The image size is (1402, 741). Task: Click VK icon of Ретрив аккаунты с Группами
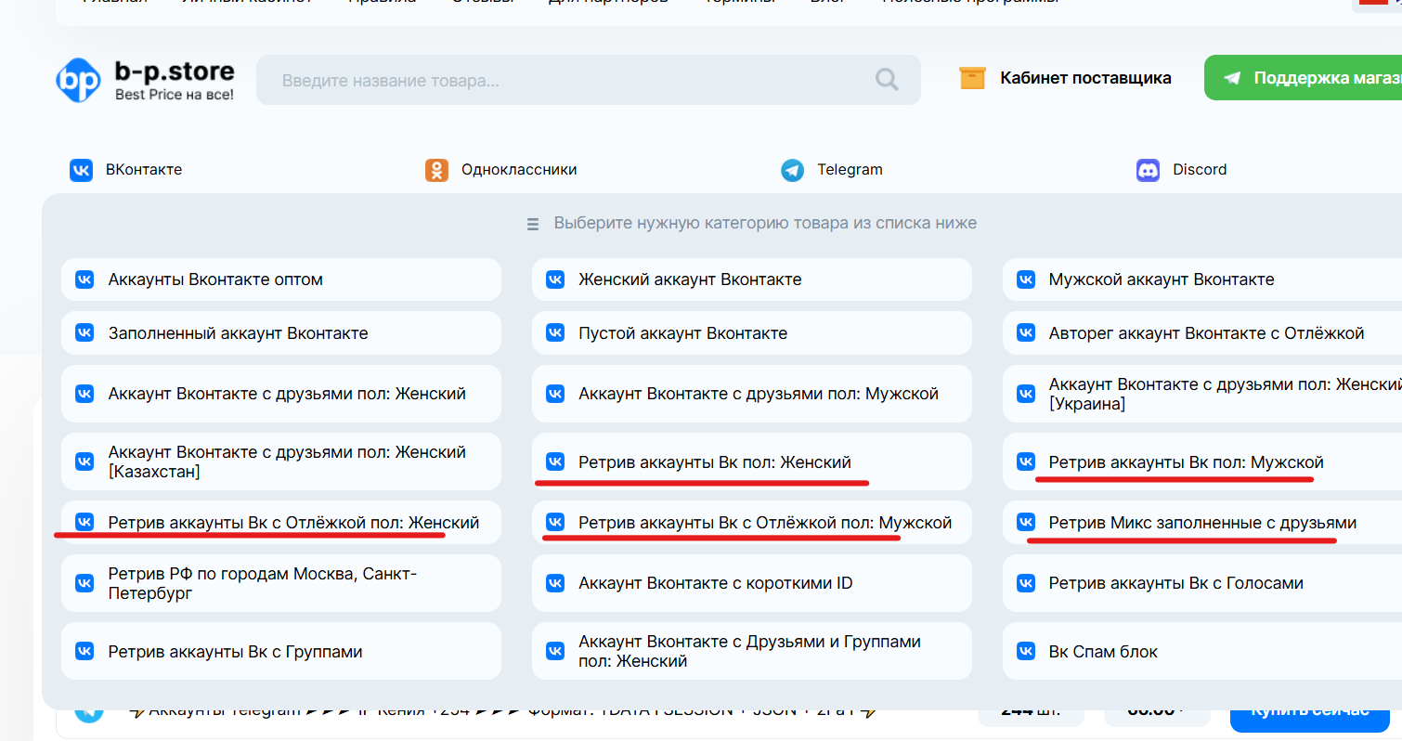pyautogui.click(x=84, y=651)
